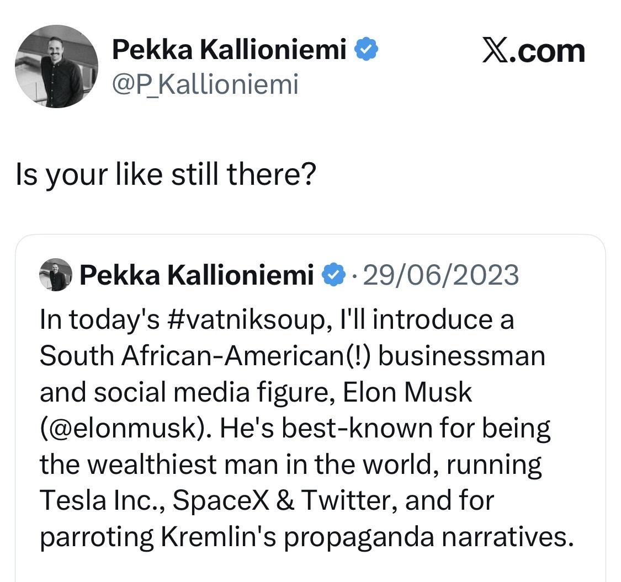Viewport: 621px width, 582px height.
Task: Click the words 'Elon Musk' in quoted post
Action: point(407,393)
